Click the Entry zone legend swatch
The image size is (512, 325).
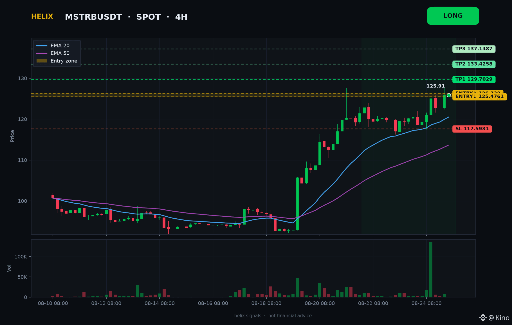pyautogui.click(x=42, y=61)
